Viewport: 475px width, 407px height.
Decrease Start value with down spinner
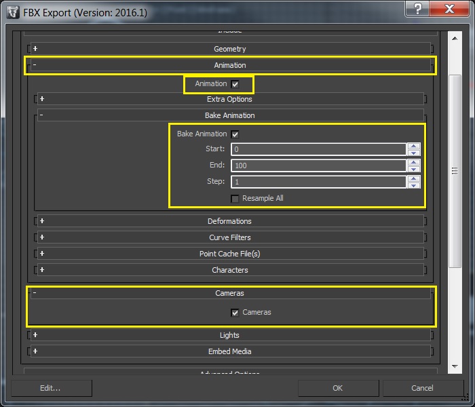click(414, 153)
